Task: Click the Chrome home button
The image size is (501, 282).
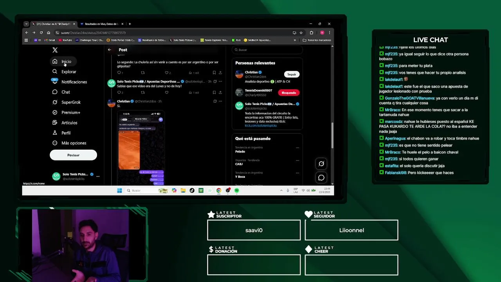Action: pyautogui.click(x=49, y=33)
